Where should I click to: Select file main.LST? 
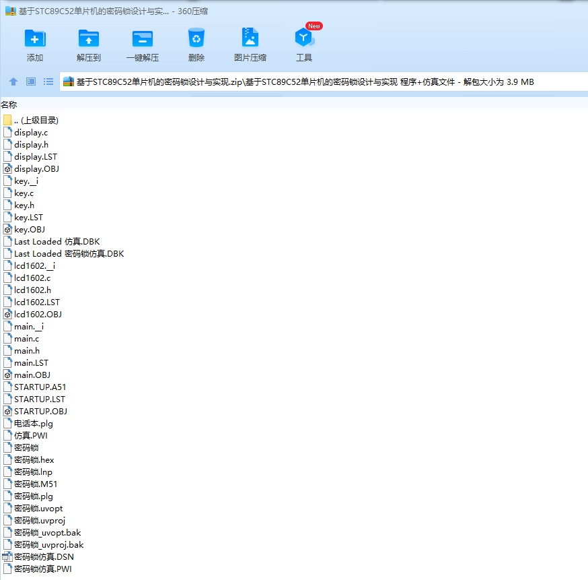coord(31,362)
